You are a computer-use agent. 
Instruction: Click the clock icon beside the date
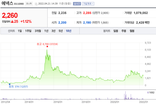coord(36,4)
